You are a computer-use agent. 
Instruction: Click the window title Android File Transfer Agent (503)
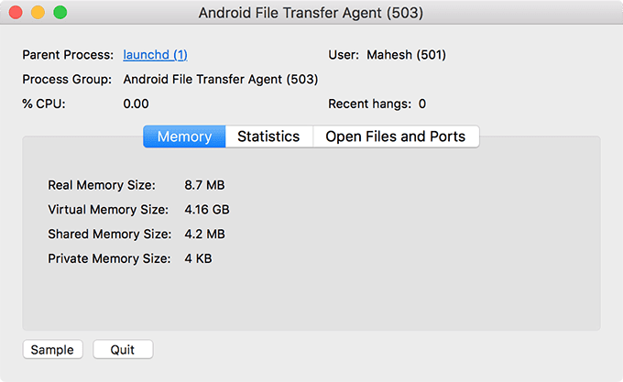pyautogui.click(x=311, y=13)
